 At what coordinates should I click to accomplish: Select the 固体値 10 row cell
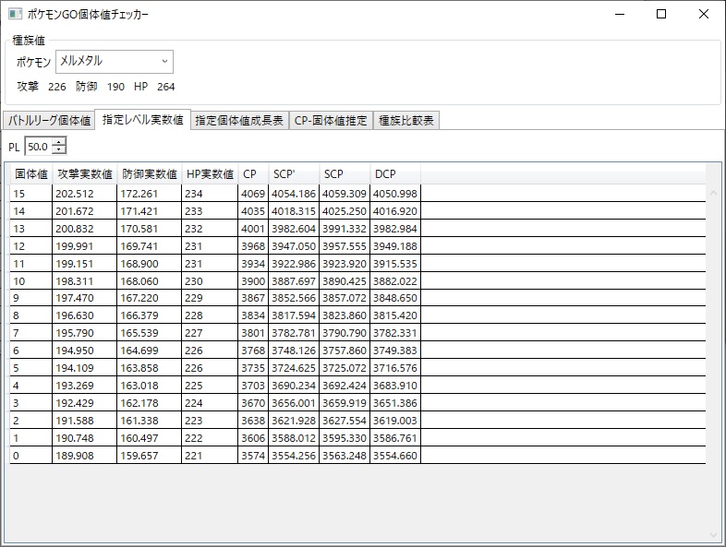tap(31, 281)
